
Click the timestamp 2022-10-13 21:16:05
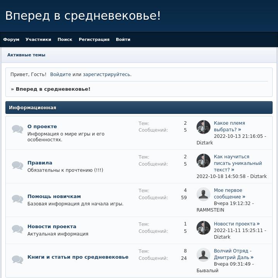pos(238,136)
